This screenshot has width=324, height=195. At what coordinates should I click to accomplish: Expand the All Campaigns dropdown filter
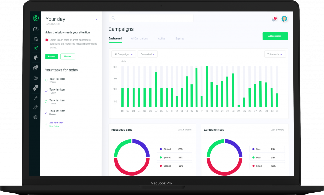[124, 54]
